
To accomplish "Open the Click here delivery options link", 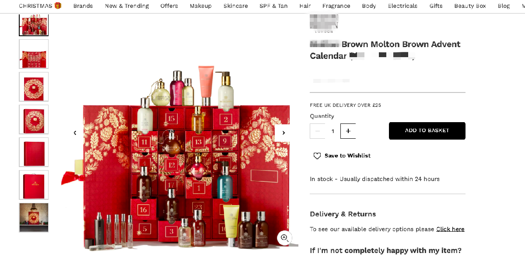I will (450, 229).
